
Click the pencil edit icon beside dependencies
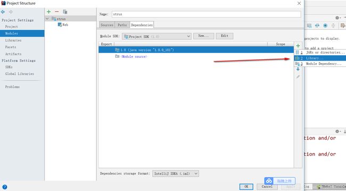[298, 76]
